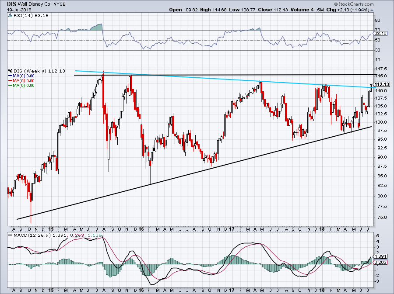Click the RSI 90 level axis label
This screenshot has height=294, width=394.
(377, 21)
